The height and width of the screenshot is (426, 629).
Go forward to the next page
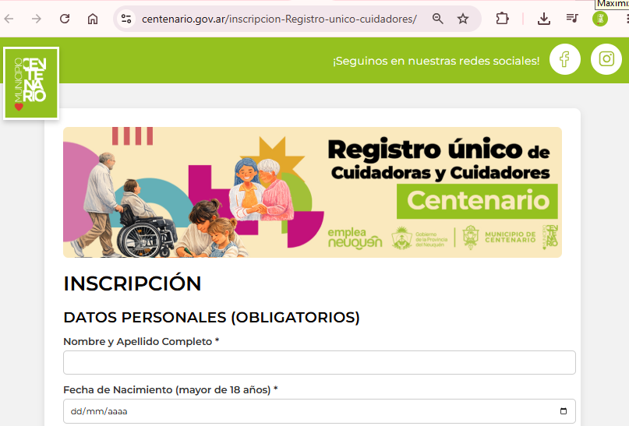pyautogui.click(x=37, y=19)
